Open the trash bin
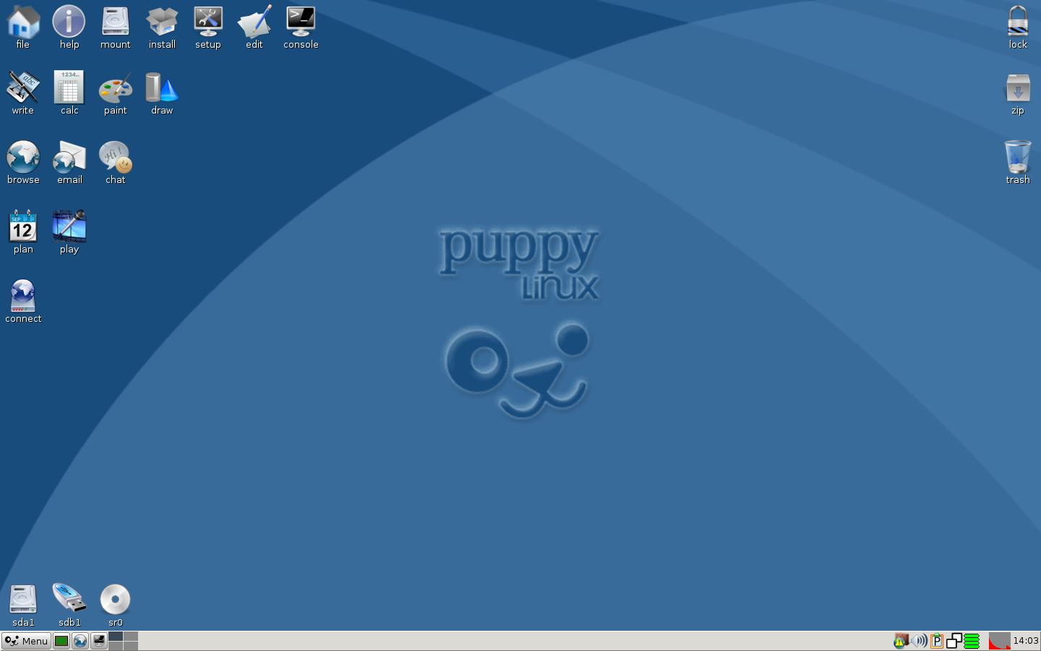 tap(1017, 157)
